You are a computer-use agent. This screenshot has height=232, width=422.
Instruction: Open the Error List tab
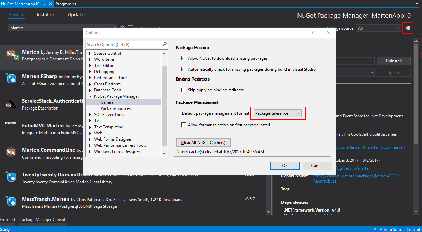pyautogui.click(x=8, y=220)
